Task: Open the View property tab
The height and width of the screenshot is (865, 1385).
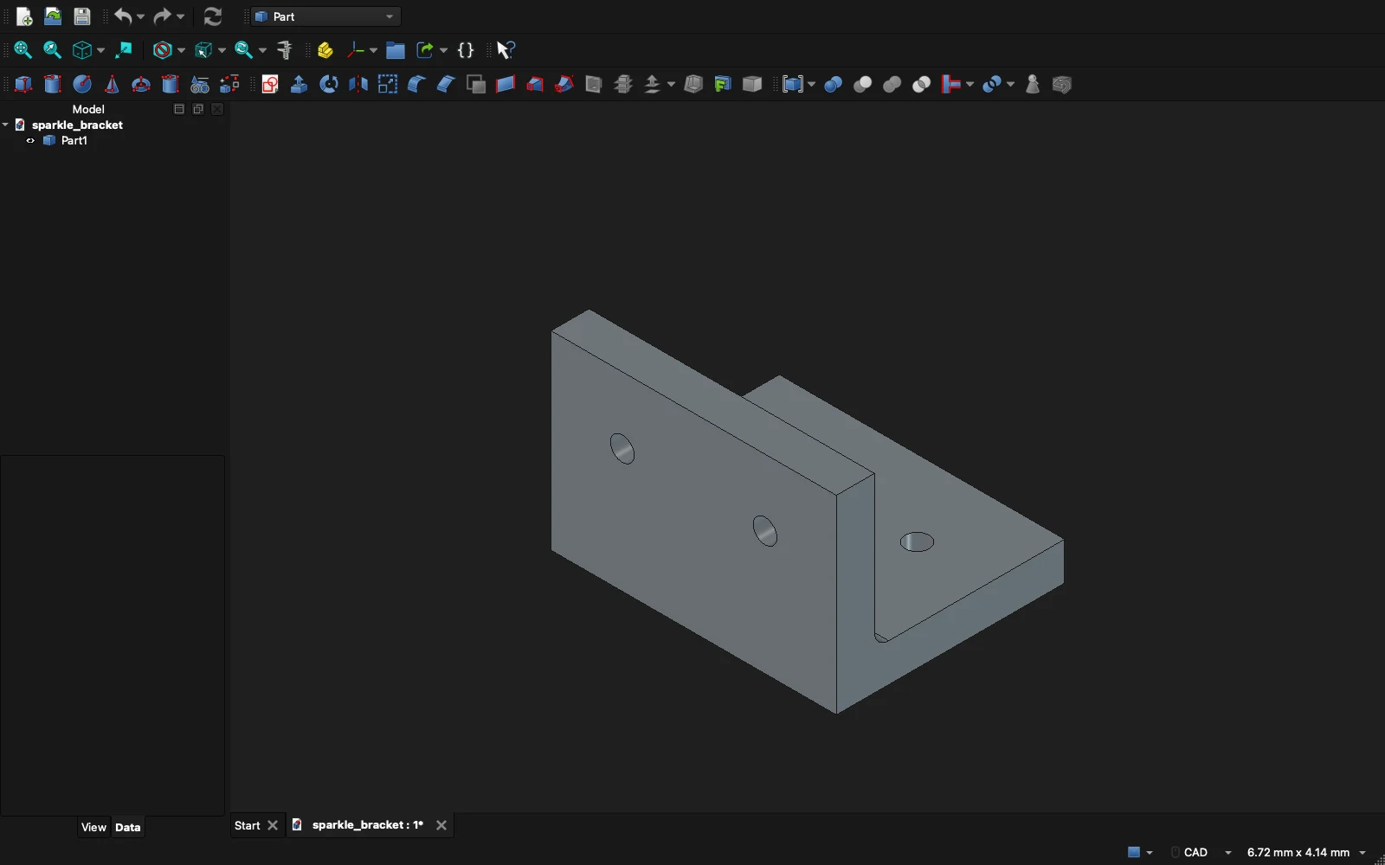Action: [x=93, y=828]
